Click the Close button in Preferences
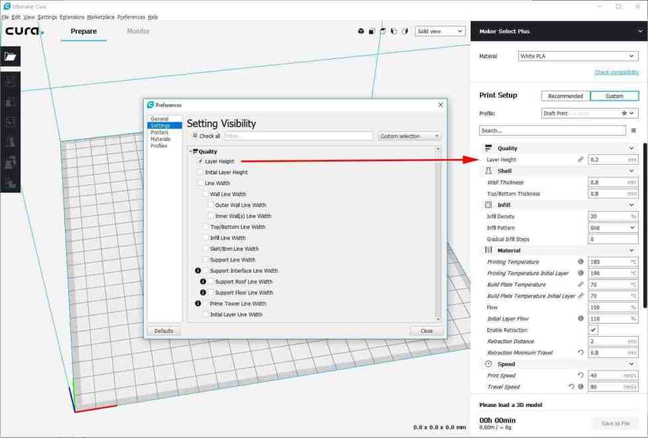 click(x=426, y=331)
